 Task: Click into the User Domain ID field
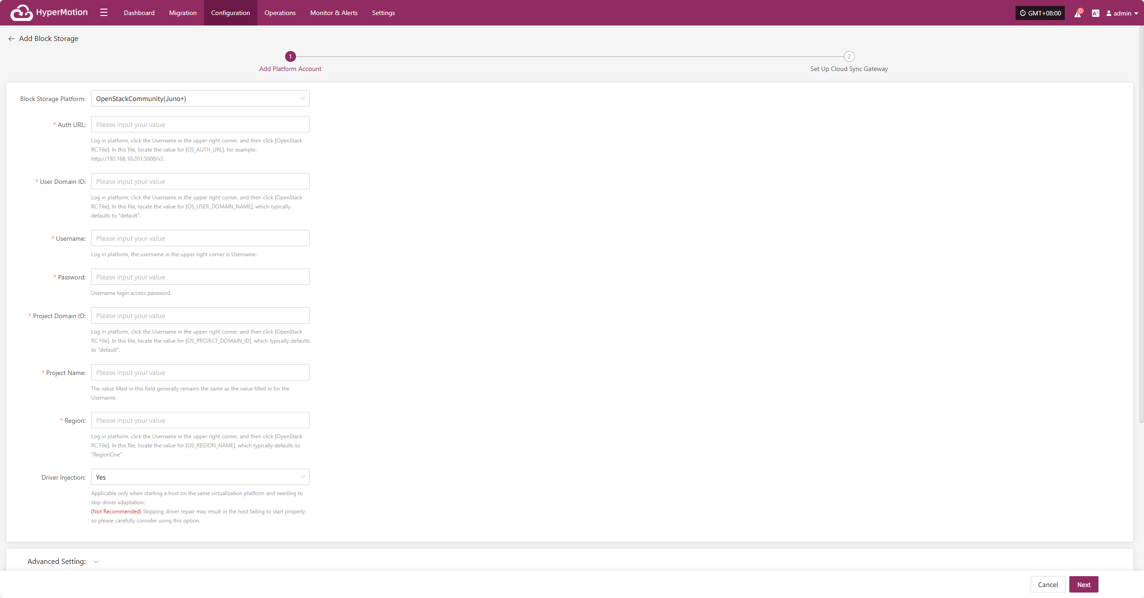pyautogui.click(x=200, y=181)
